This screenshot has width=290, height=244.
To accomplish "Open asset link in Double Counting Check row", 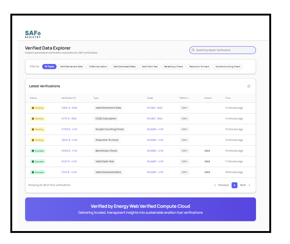I will point(155,129).
